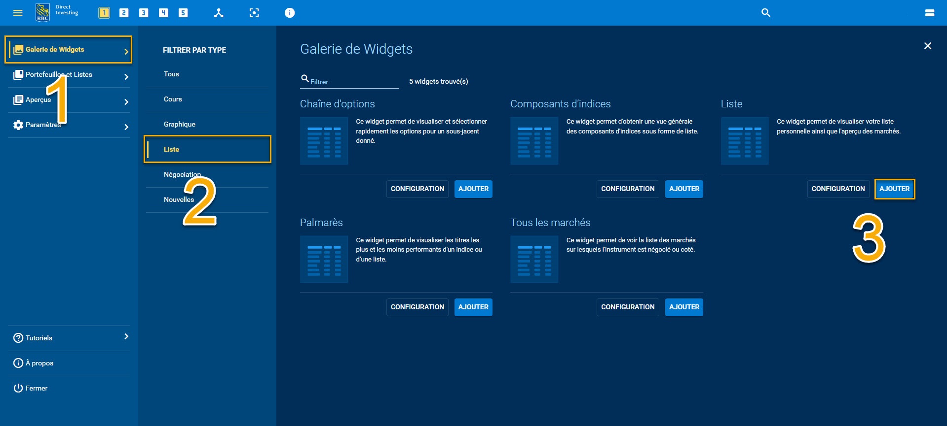Expand Portefeuilles et Listes menu
The height and width of the screenshot is (426, 947).
69,75
